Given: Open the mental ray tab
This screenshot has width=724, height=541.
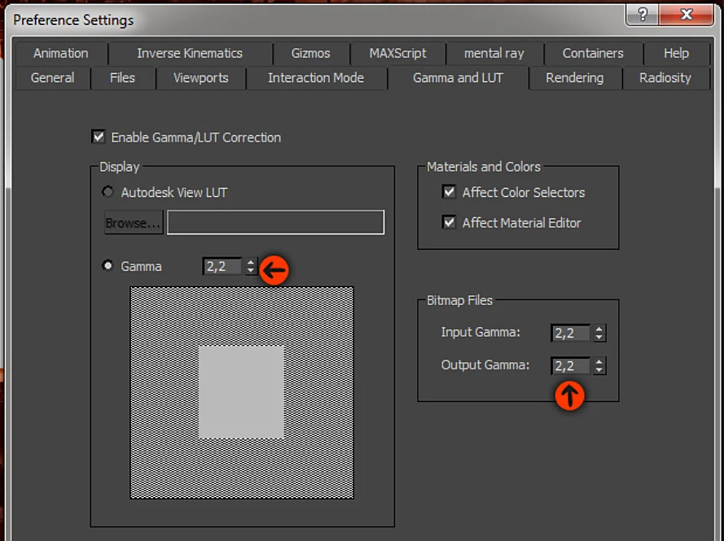Looking at the screenshot, I should pyautogui.click(x=494, y=54).
